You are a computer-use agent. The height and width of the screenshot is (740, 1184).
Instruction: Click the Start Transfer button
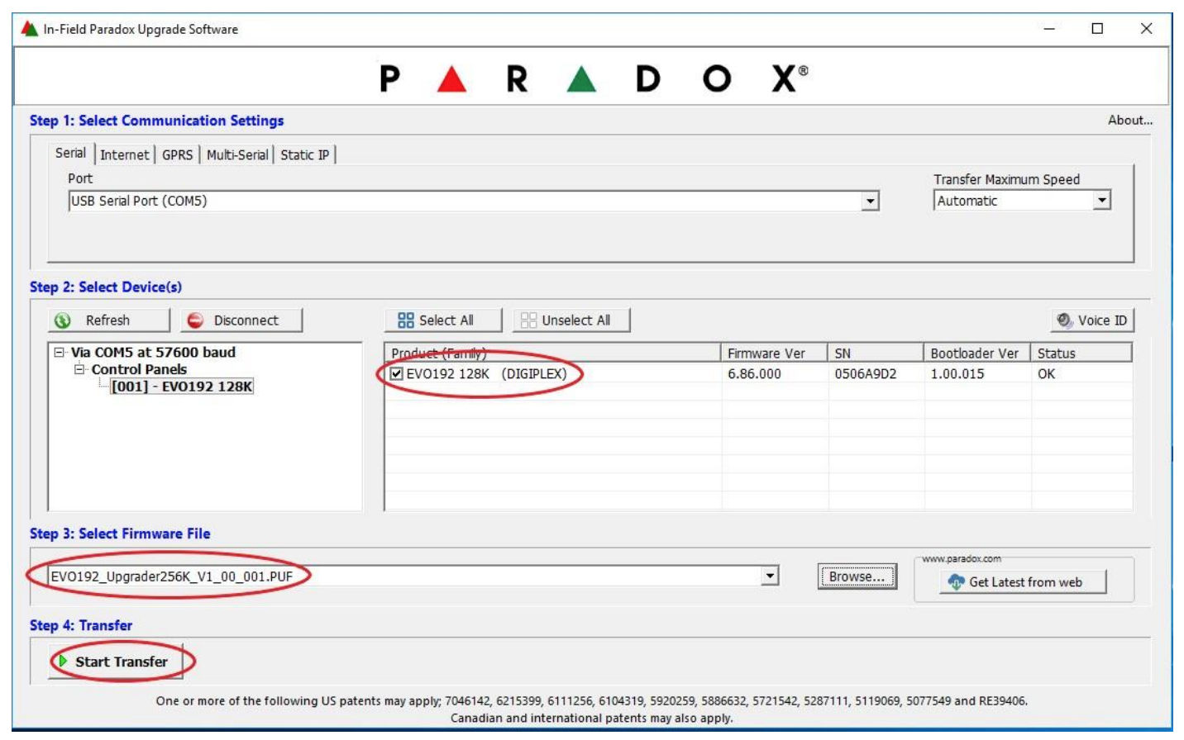[115, 662]
